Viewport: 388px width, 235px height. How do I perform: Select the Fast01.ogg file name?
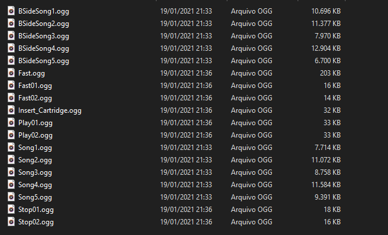(x=35, y=86)
